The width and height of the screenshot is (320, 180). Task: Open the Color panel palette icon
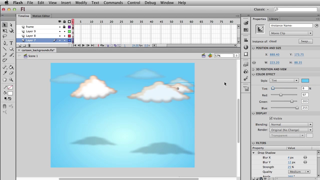[246, 23]
